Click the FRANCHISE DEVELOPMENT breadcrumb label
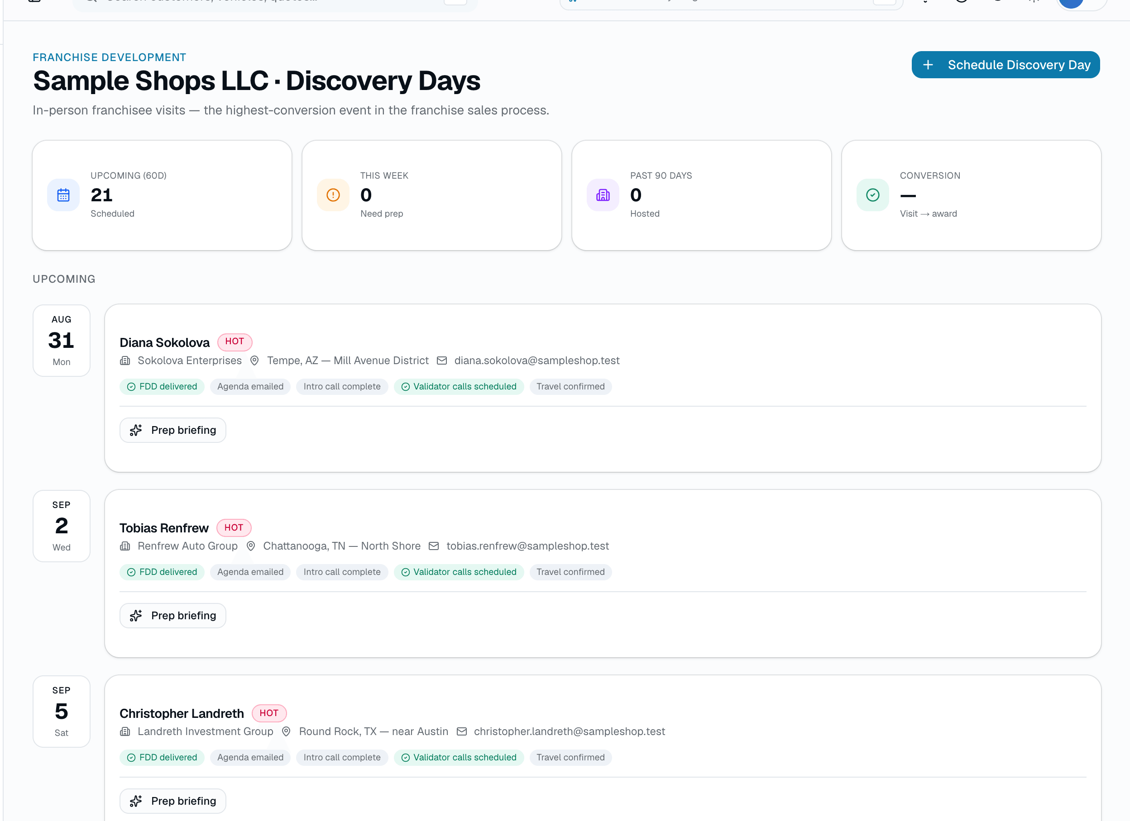 tap(110, 57)
